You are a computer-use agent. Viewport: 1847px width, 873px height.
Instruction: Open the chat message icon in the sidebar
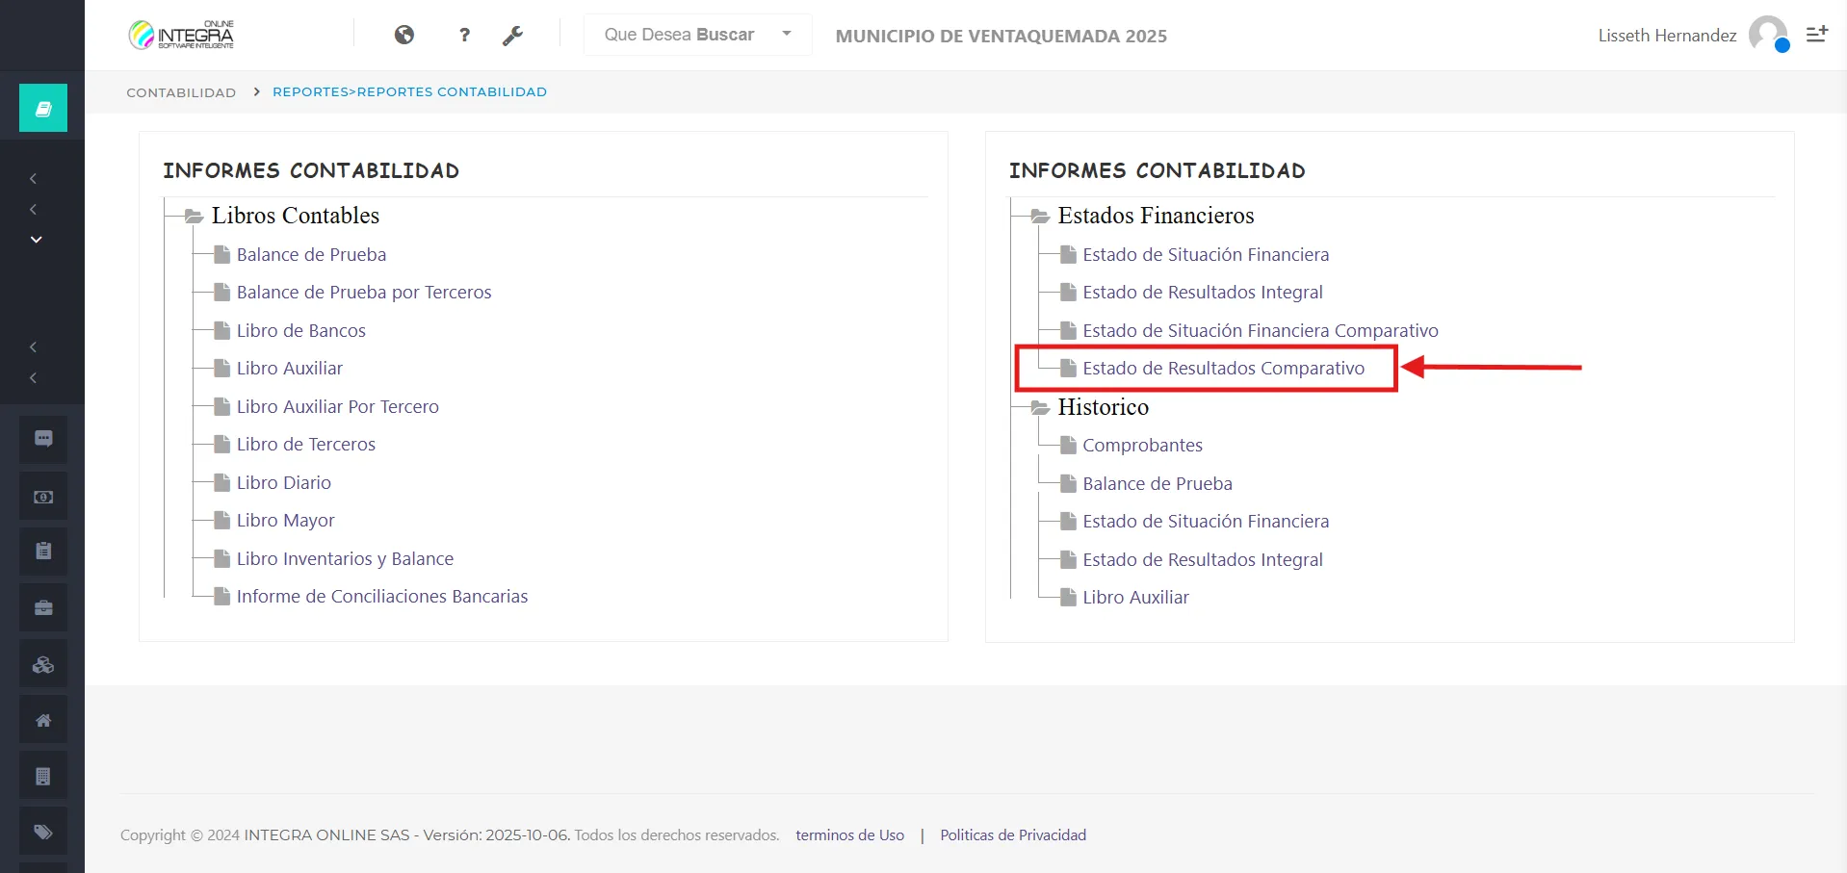pyautogui.click(x=42, y=439)
